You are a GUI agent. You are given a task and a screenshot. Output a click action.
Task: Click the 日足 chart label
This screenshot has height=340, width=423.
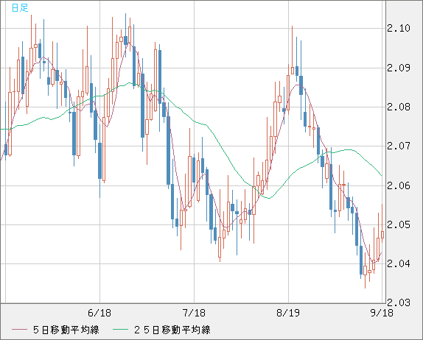[20, 8]
